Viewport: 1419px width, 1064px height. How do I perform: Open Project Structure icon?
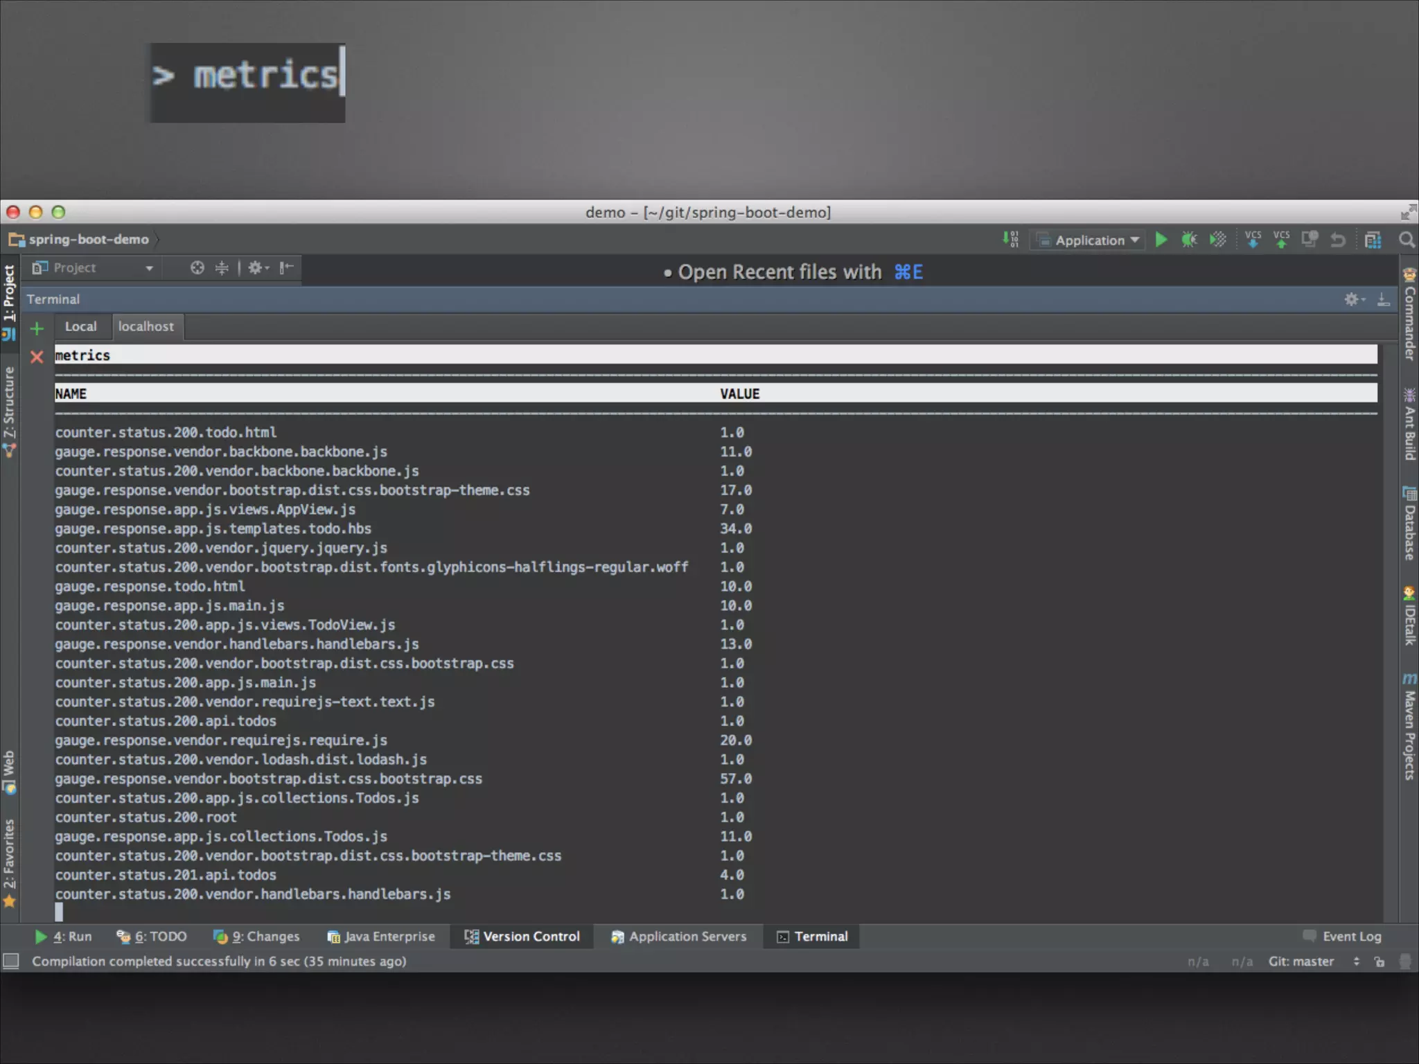point(1373,240)
